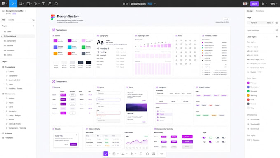Open dropdown arrow next to Rectangle tool
Screen dimensions: 280x158
31,4
